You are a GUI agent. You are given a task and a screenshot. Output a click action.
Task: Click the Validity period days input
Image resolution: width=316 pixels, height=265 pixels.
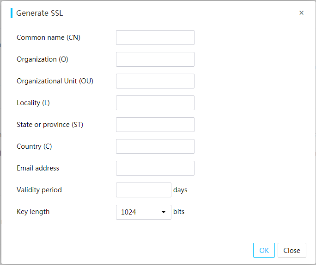pyautogui.click(x=144, y=190)
